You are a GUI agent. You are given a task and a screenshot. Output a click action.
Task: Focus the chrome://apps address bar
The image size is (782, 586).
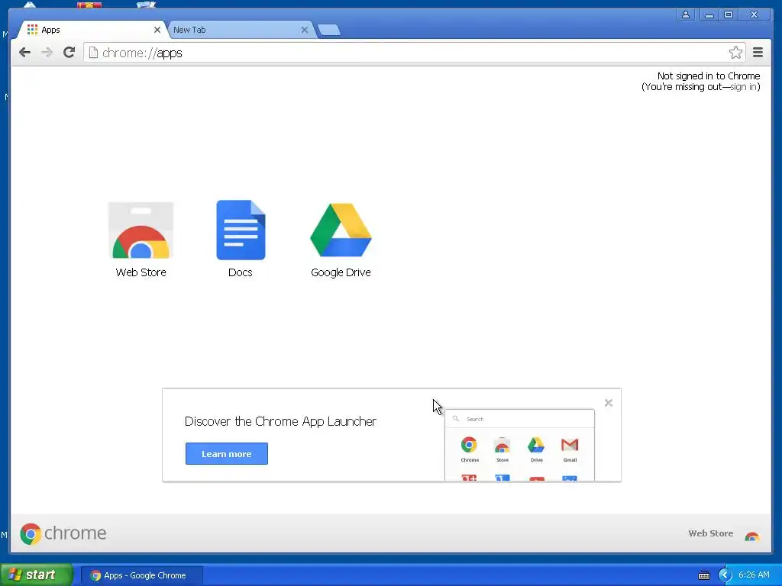point(414,53)
